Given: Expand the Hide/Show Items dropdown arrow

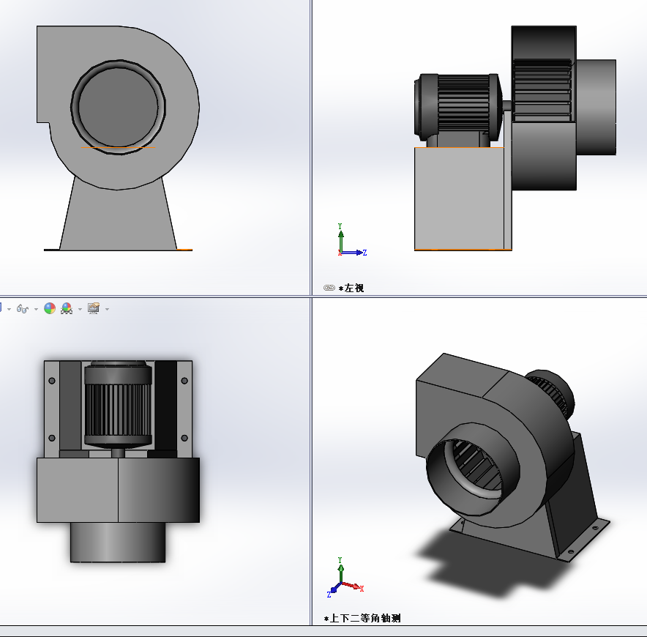Looking at the screenshot, I should coord(36,309).
